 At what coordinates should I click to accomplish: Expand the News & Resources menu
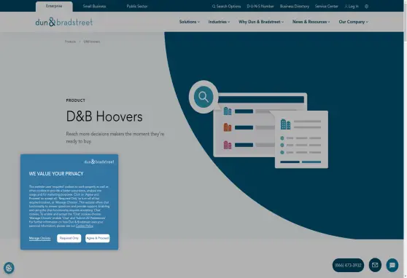pos(311,22)
